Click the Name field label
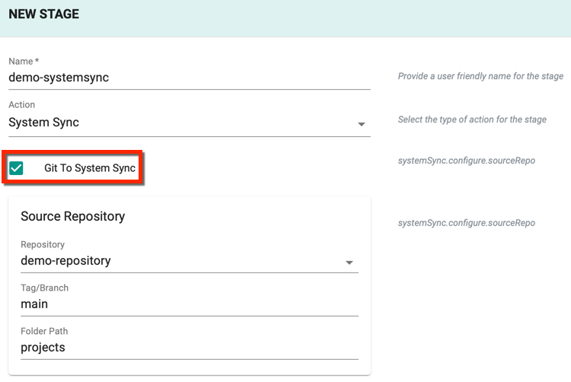The width and height of the screenshot is (571, 382). tap(24, 61)
